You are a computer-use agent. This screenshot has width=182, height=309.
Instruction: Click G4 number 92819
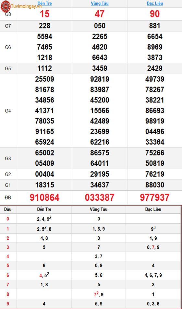[100, 79]
